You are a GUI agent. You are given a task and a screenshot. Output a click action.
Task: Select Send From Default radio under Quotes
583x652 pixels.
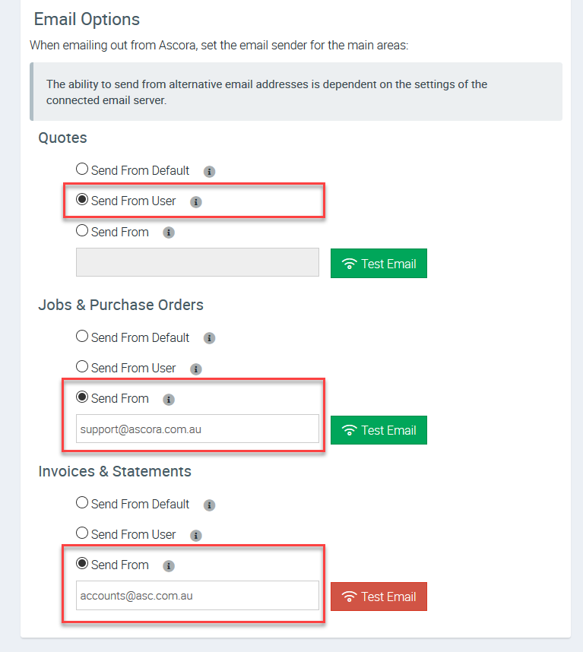point(82,169)
